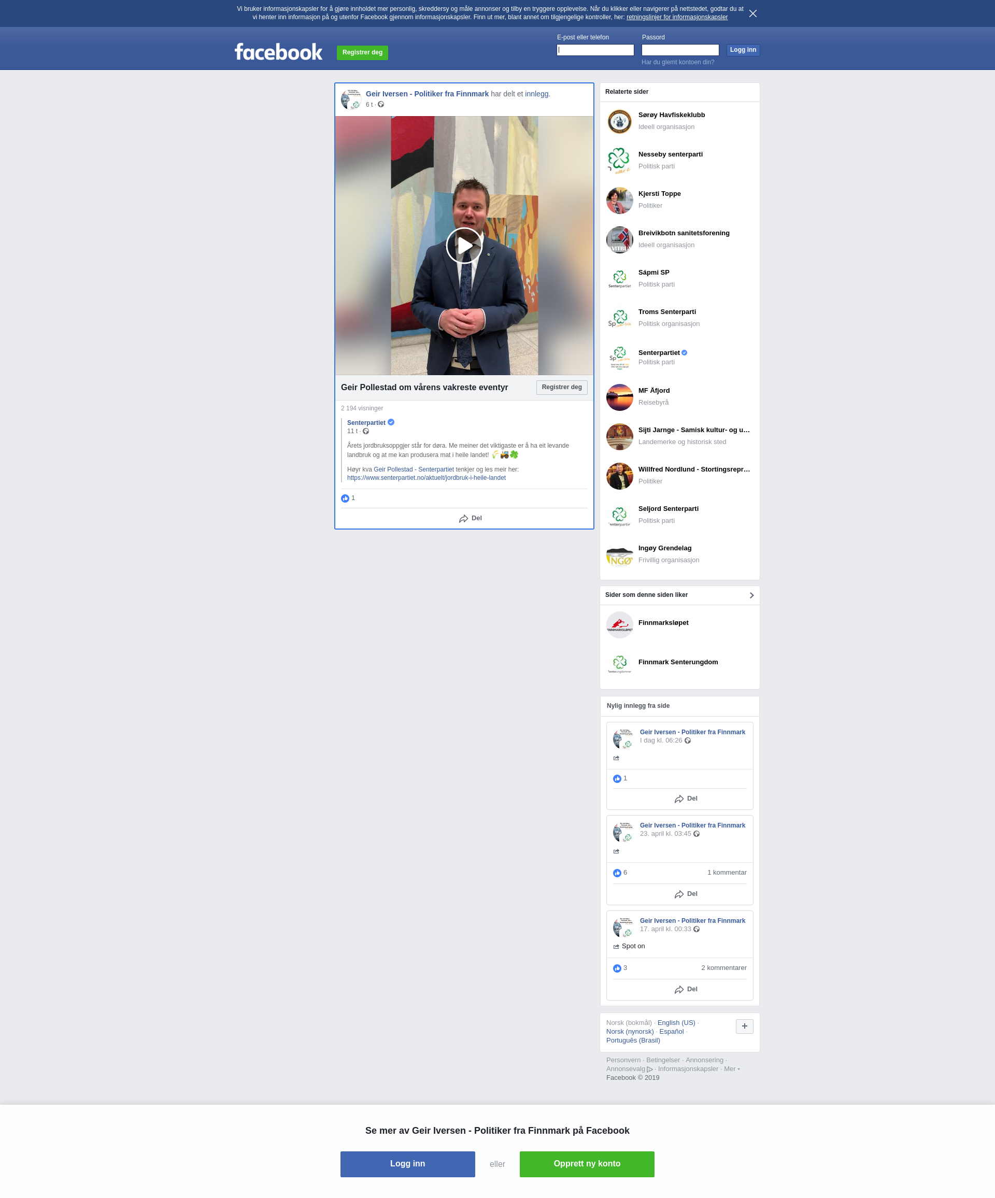The width and height of the screenshot is (995, 1198).
Task: Click like icon on the 17. april post
Action: (x=617, y=968)
